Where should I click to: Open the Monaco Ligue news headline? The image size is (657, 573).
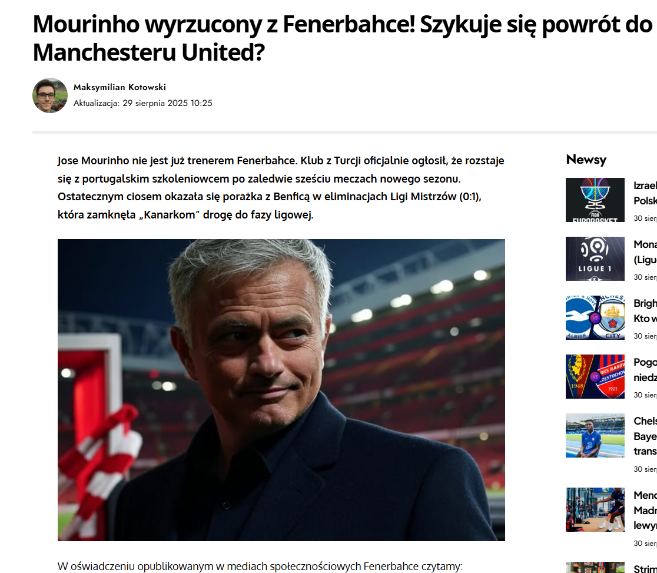coord(645,252)
